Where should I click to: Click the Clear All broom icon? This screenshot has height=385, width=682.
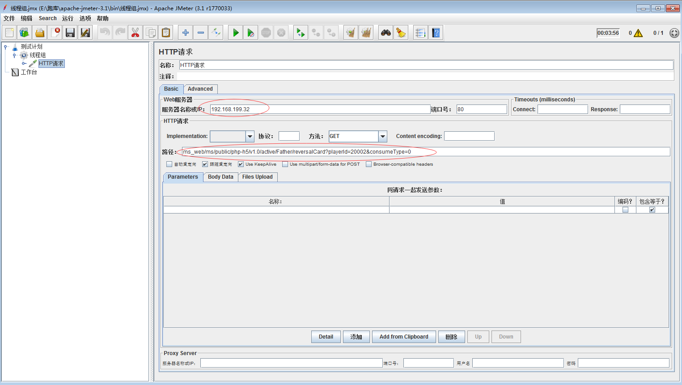click(x=366, y=33)
